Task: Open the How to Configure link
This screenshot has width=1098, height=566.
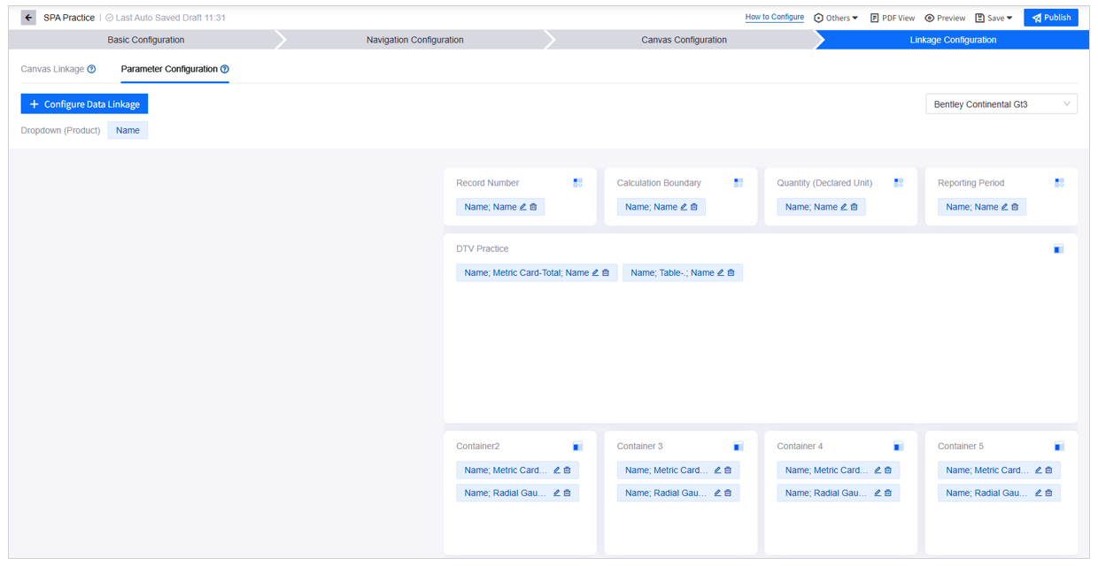Action: [774, 17]
